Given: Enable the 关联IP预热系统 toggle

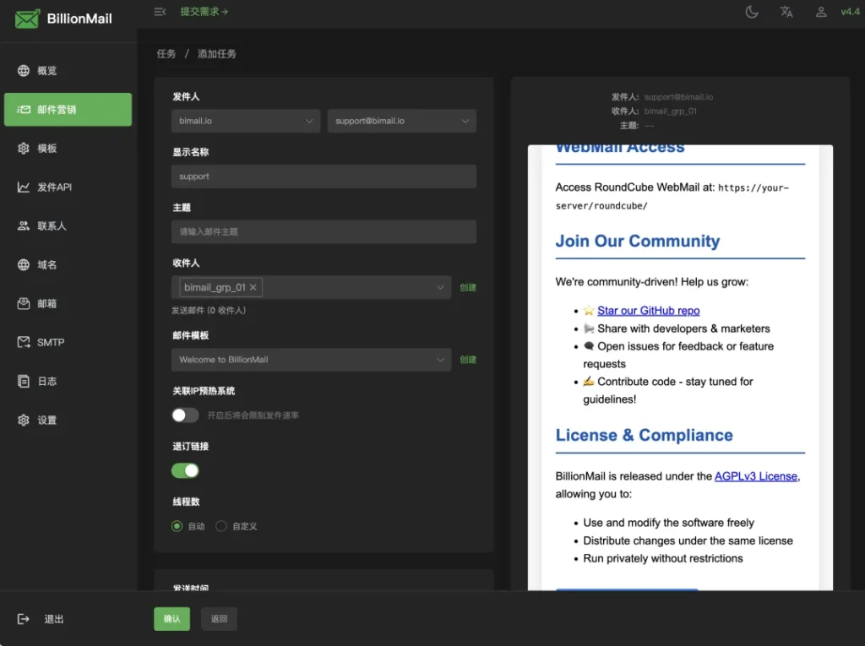Looking at the screenshot, I should pyautogui.click(x=185, y=415).
